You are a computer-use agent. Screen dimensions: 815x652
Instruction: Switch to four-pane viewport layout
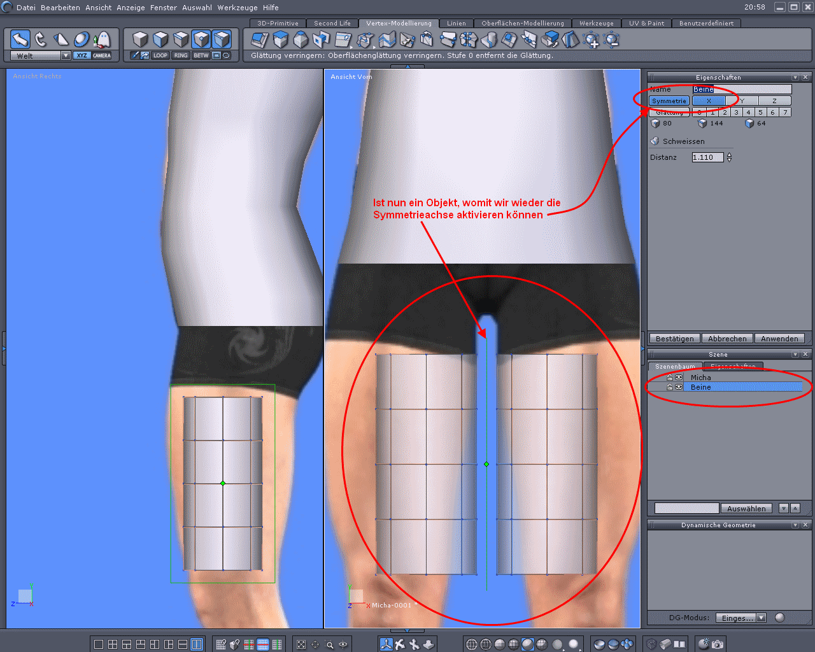(x=113, y=644)
